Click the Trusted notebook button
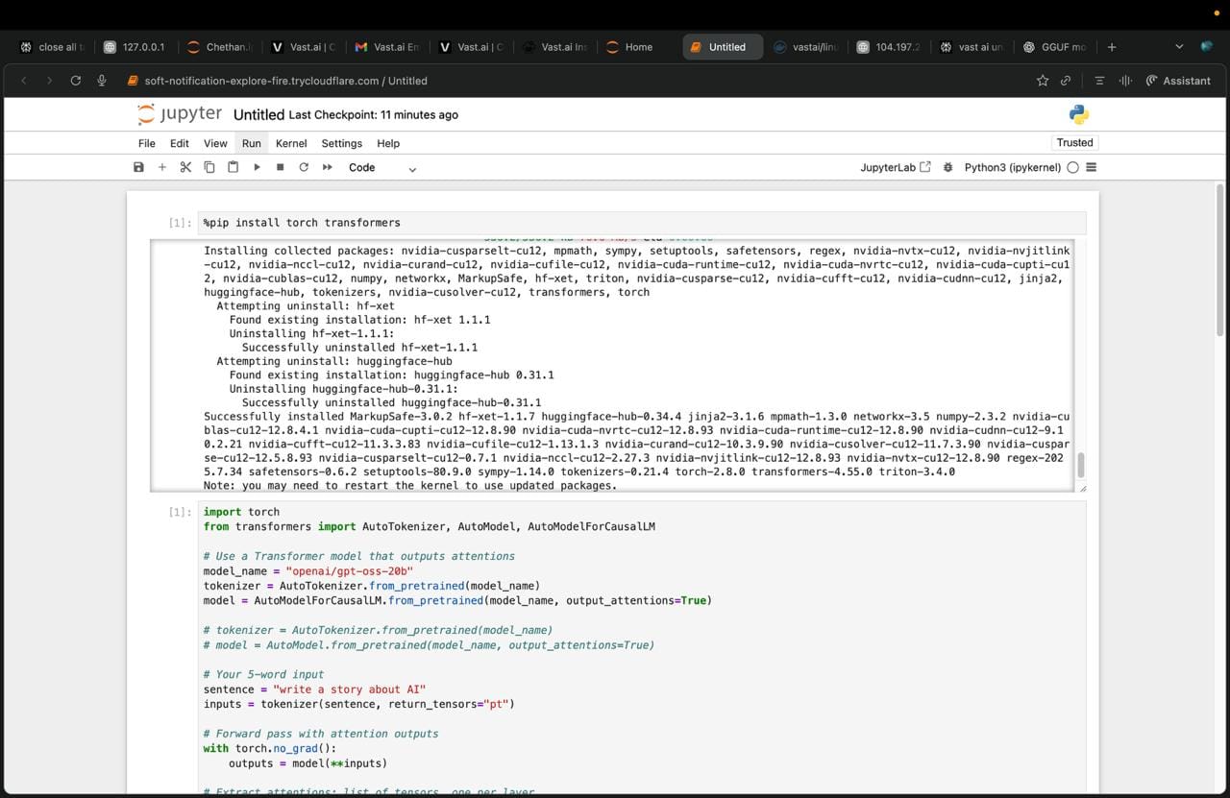Image resolution: width=1230 pixels, height=798 pixels. click(x=1074, y=142)
